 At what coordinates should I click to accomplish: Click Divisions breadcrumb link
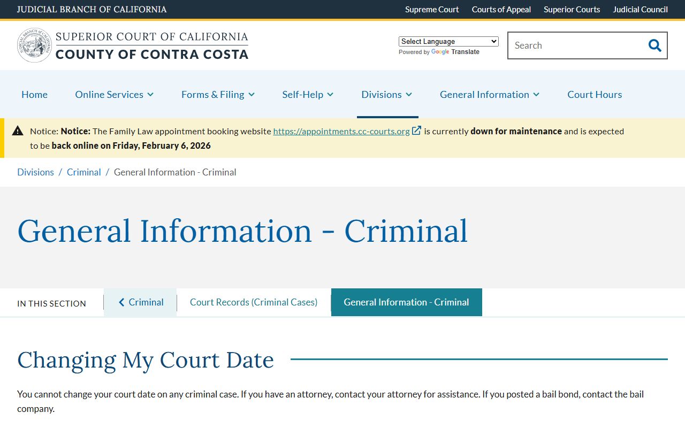coord(35,172)
